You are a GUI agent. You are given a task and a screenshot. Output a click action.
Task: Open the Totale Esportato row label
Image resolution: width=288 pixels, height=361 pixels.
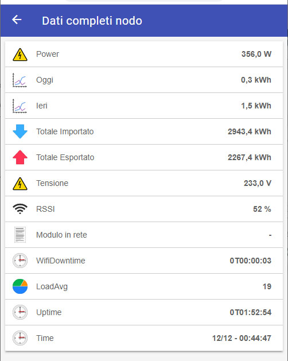coord(65,157)
